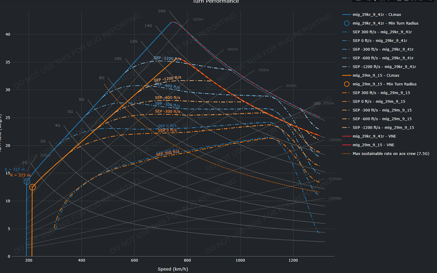Click the y-axis tick label '10'

click(8, 201)
